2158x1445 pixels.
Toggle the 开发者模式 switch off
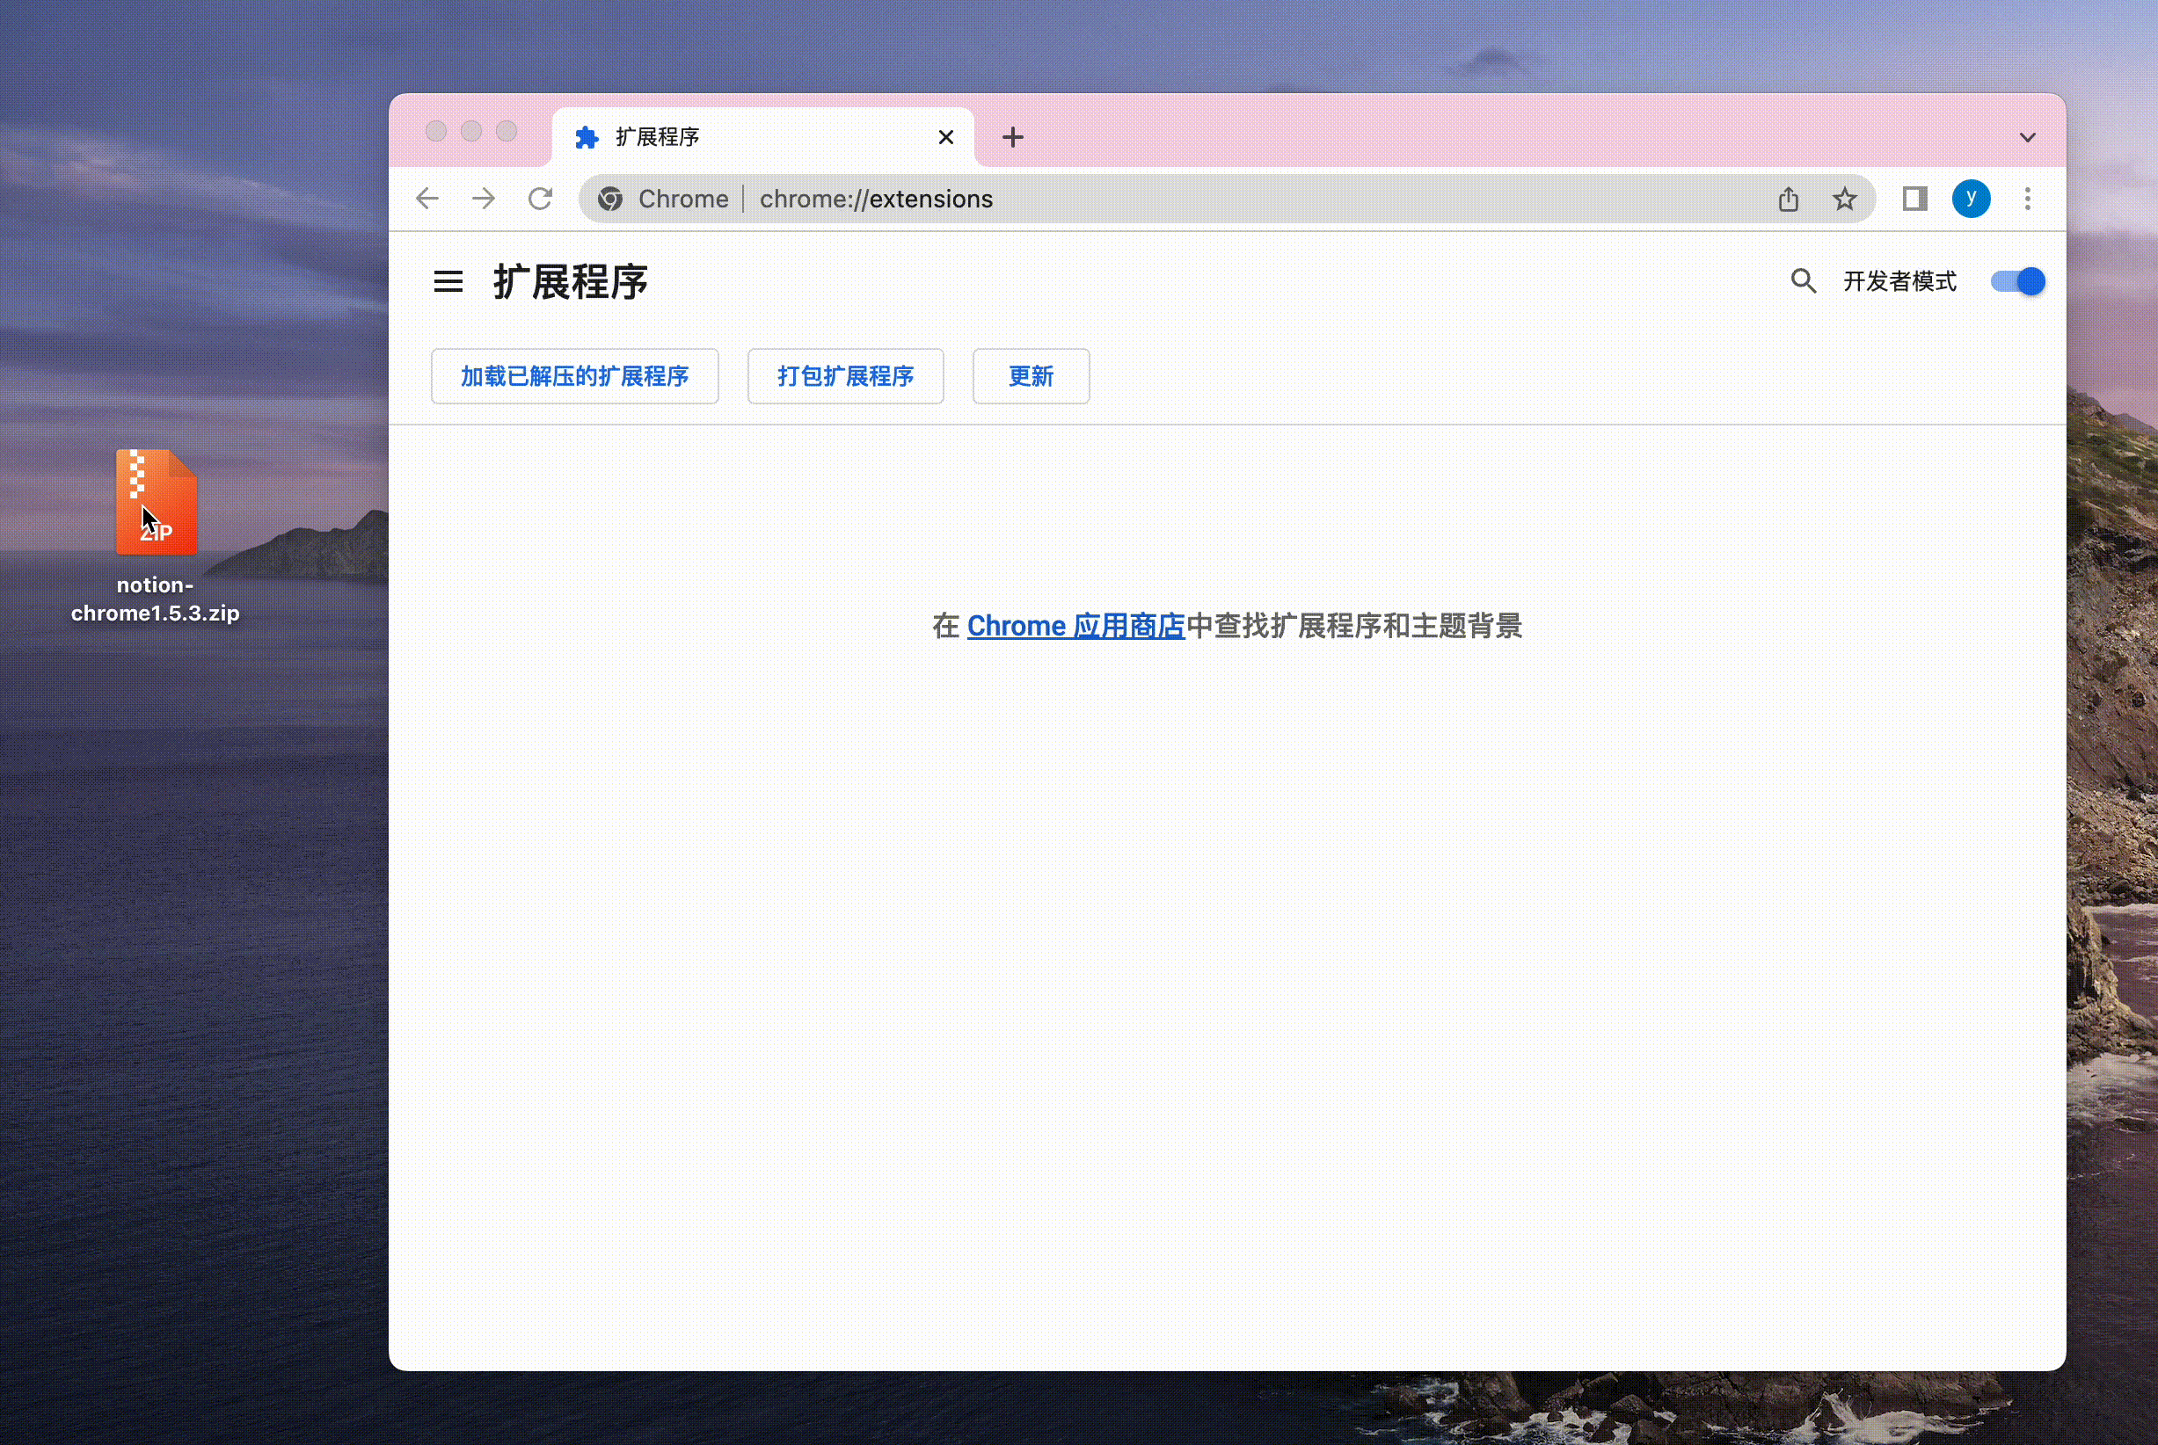(2017, 281)
